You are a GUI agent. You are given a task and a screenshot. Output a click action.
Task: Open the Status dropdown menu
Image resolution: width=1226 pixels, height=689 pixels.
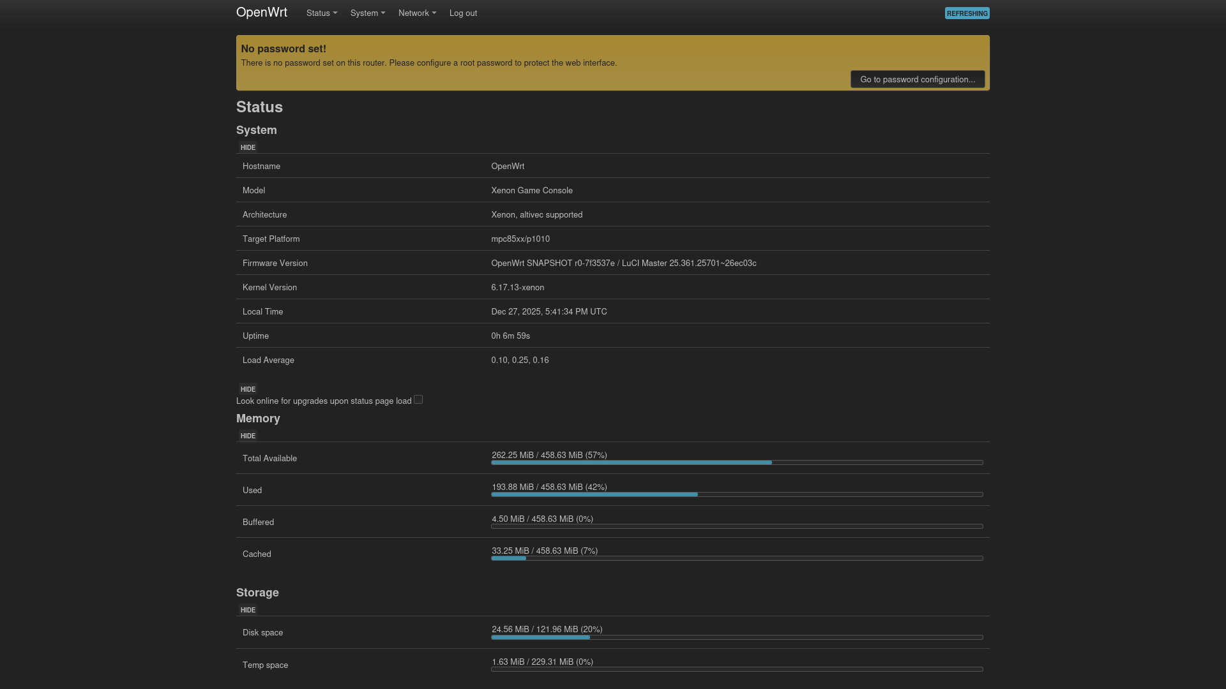pos(321,13)
